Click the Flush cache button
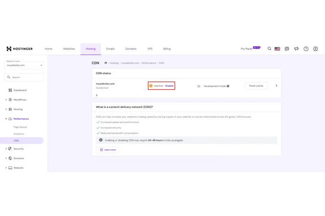Viewport: 325px width, 216px height. 256,86
